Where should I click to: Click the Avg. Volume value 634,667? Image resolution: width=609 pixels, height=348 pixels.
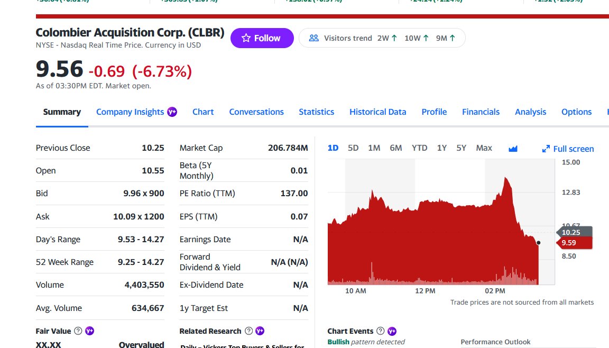coord(148,308)
